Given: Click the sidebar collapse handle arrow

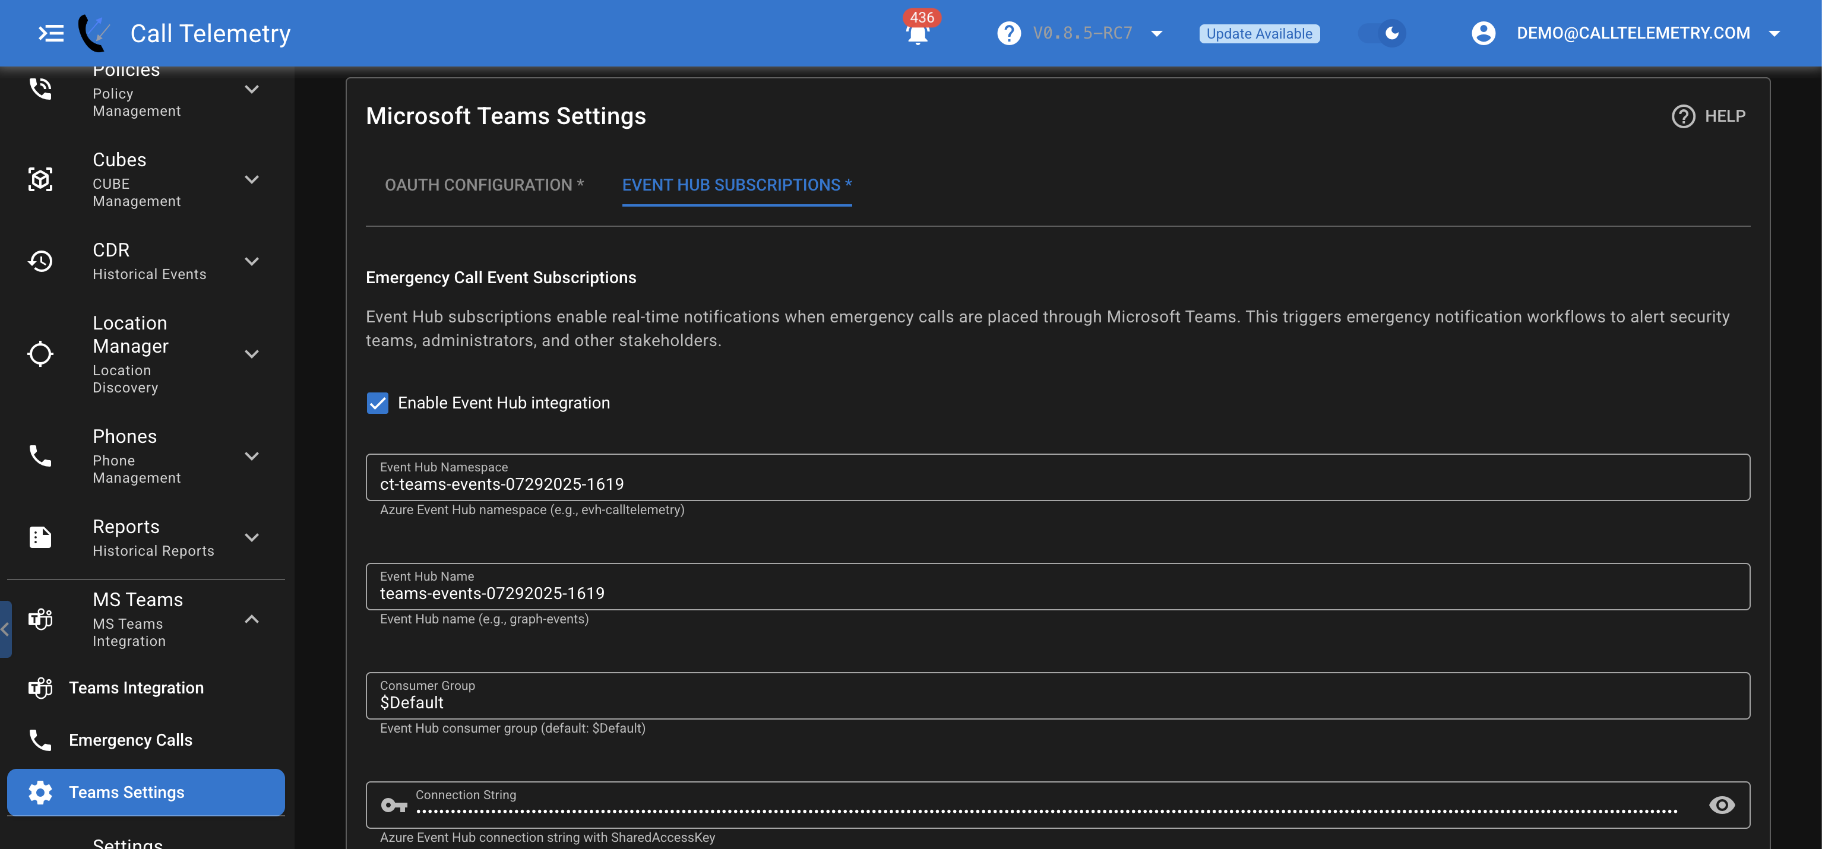Looking at the screenshot, I should coord(6,629).
